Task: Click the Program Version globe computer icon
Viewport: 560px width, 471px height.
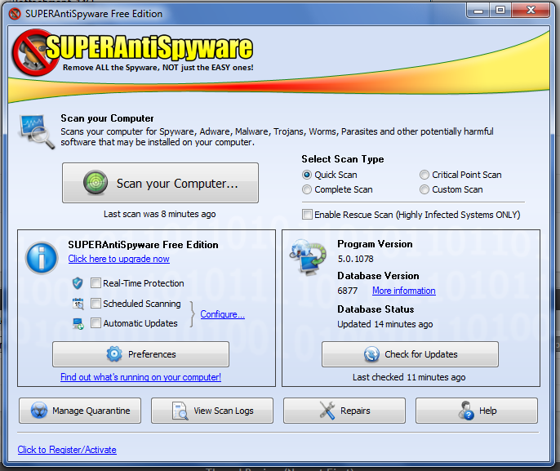Action: [x=308, y=257]
